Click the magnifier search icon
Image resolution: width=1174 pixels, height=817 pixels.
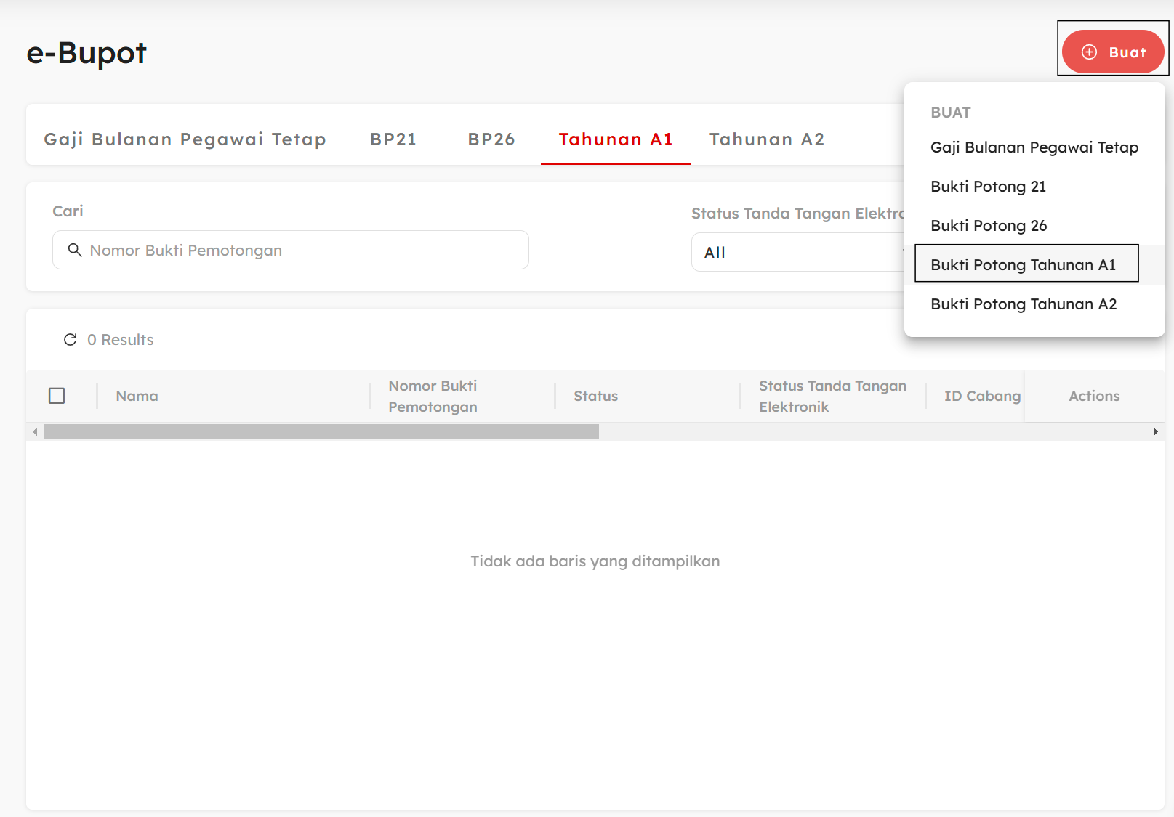pos(74,251)
